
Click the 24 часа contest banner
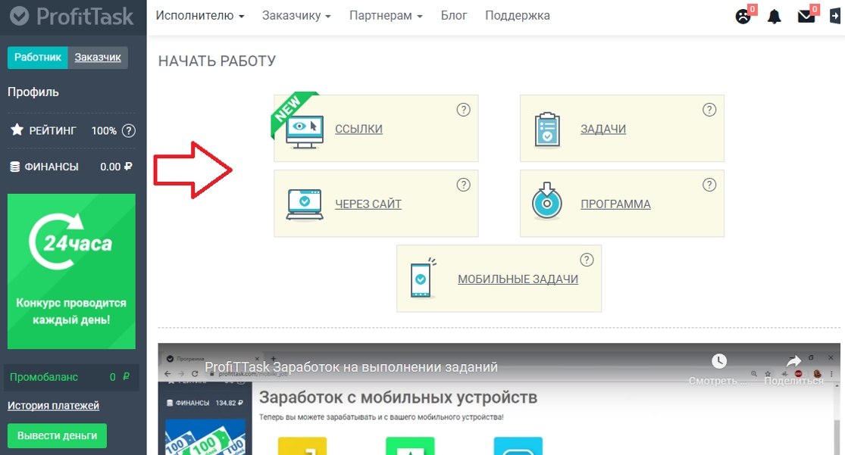tap(72, 271)
